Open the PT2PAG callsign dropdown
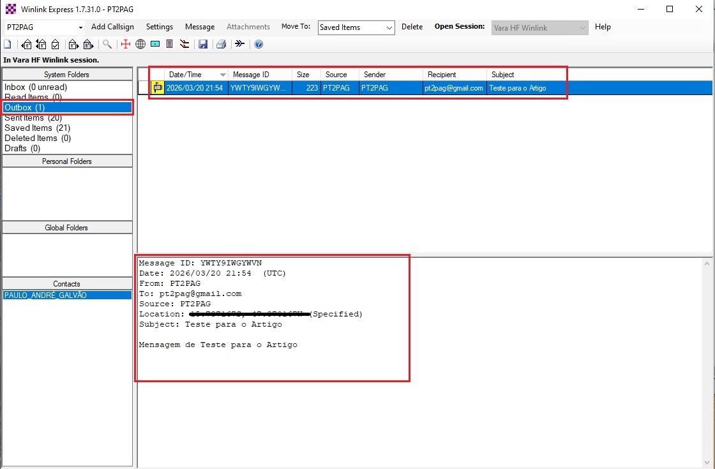715x469 pixels. pyautogui.click(x=80, y=27)
